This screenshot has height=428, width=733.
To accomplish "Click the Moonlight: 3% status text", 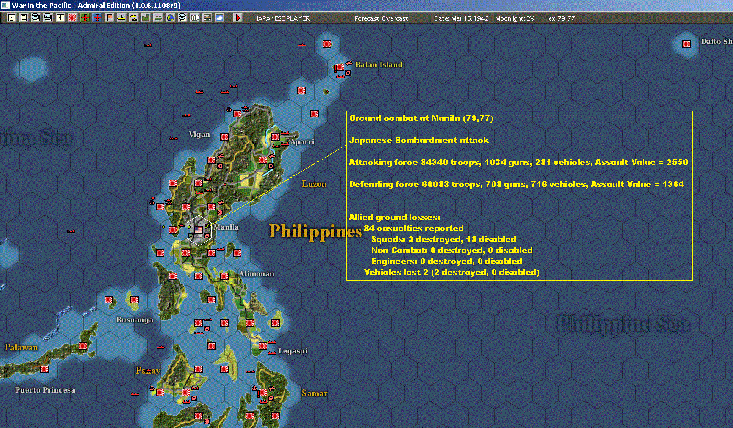I will coord(515,18).
